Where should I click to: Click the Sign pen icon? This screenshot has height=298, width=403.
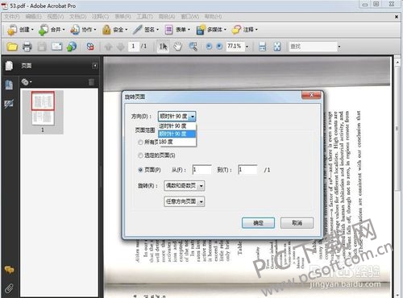pyautogui.click(x=137, y=30)
